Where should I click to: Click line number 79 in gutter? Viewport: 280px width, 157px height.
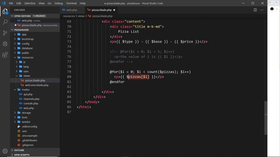click(x=69, y=72)
